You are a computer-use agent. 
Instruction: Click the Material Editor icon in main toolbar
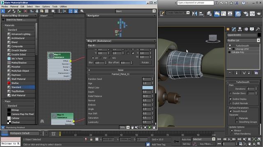click(x=238, y=13)
